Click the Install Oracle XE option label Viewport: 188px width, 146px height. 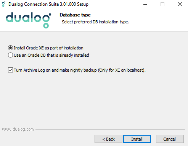(48, 48)
